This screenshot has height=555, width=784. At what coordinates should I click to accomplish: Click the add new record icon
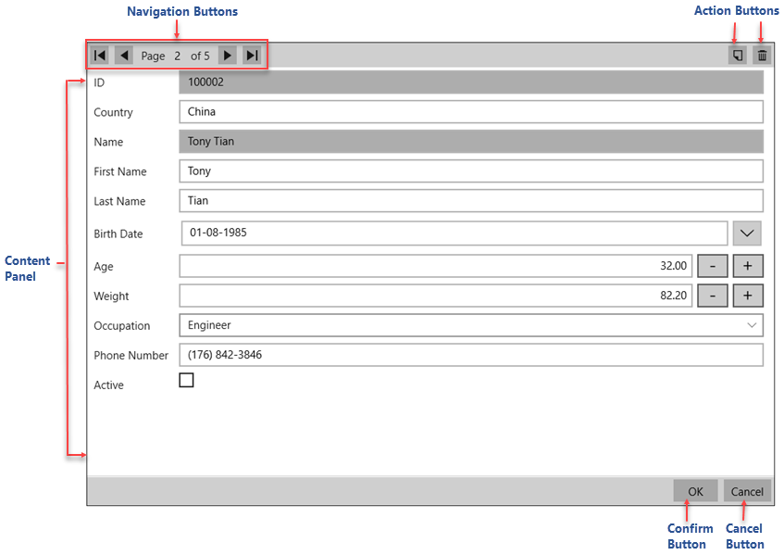(738, 56)
